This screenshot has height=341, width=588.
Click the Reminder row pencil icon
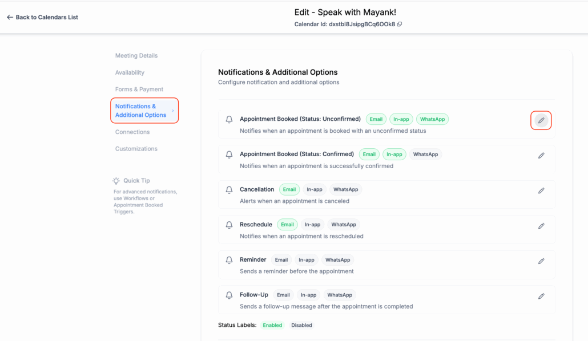pos(541,261)
